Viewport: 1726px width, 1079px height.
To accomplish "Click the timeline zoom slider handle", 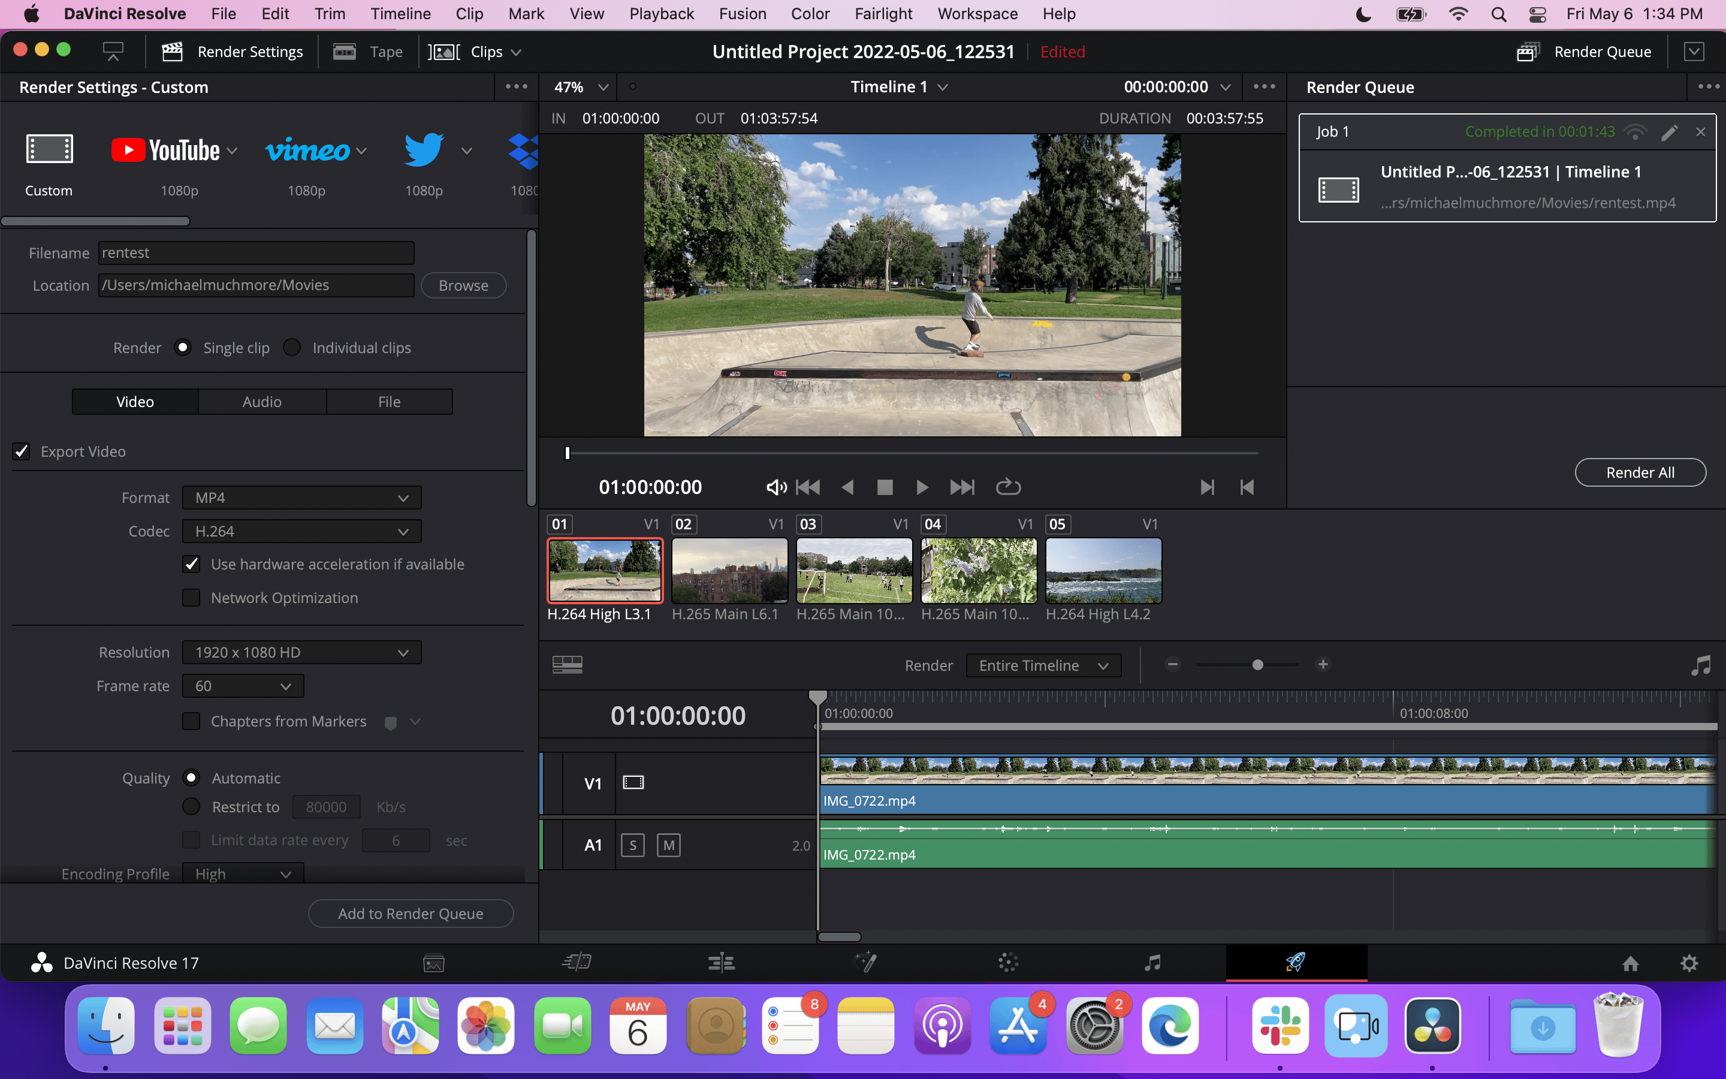I will [1257, 664].
